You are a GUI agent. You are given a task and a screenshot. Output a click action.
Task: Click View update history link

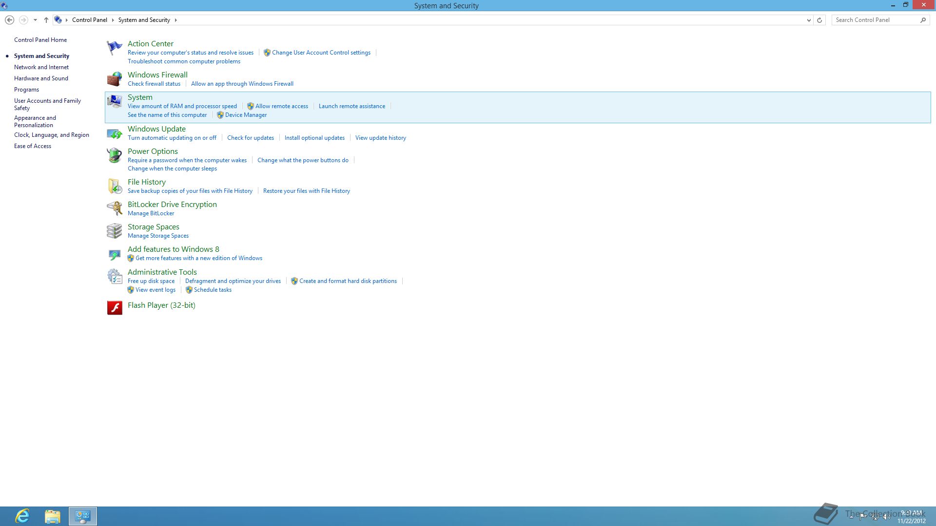click(x=381, y=138)
